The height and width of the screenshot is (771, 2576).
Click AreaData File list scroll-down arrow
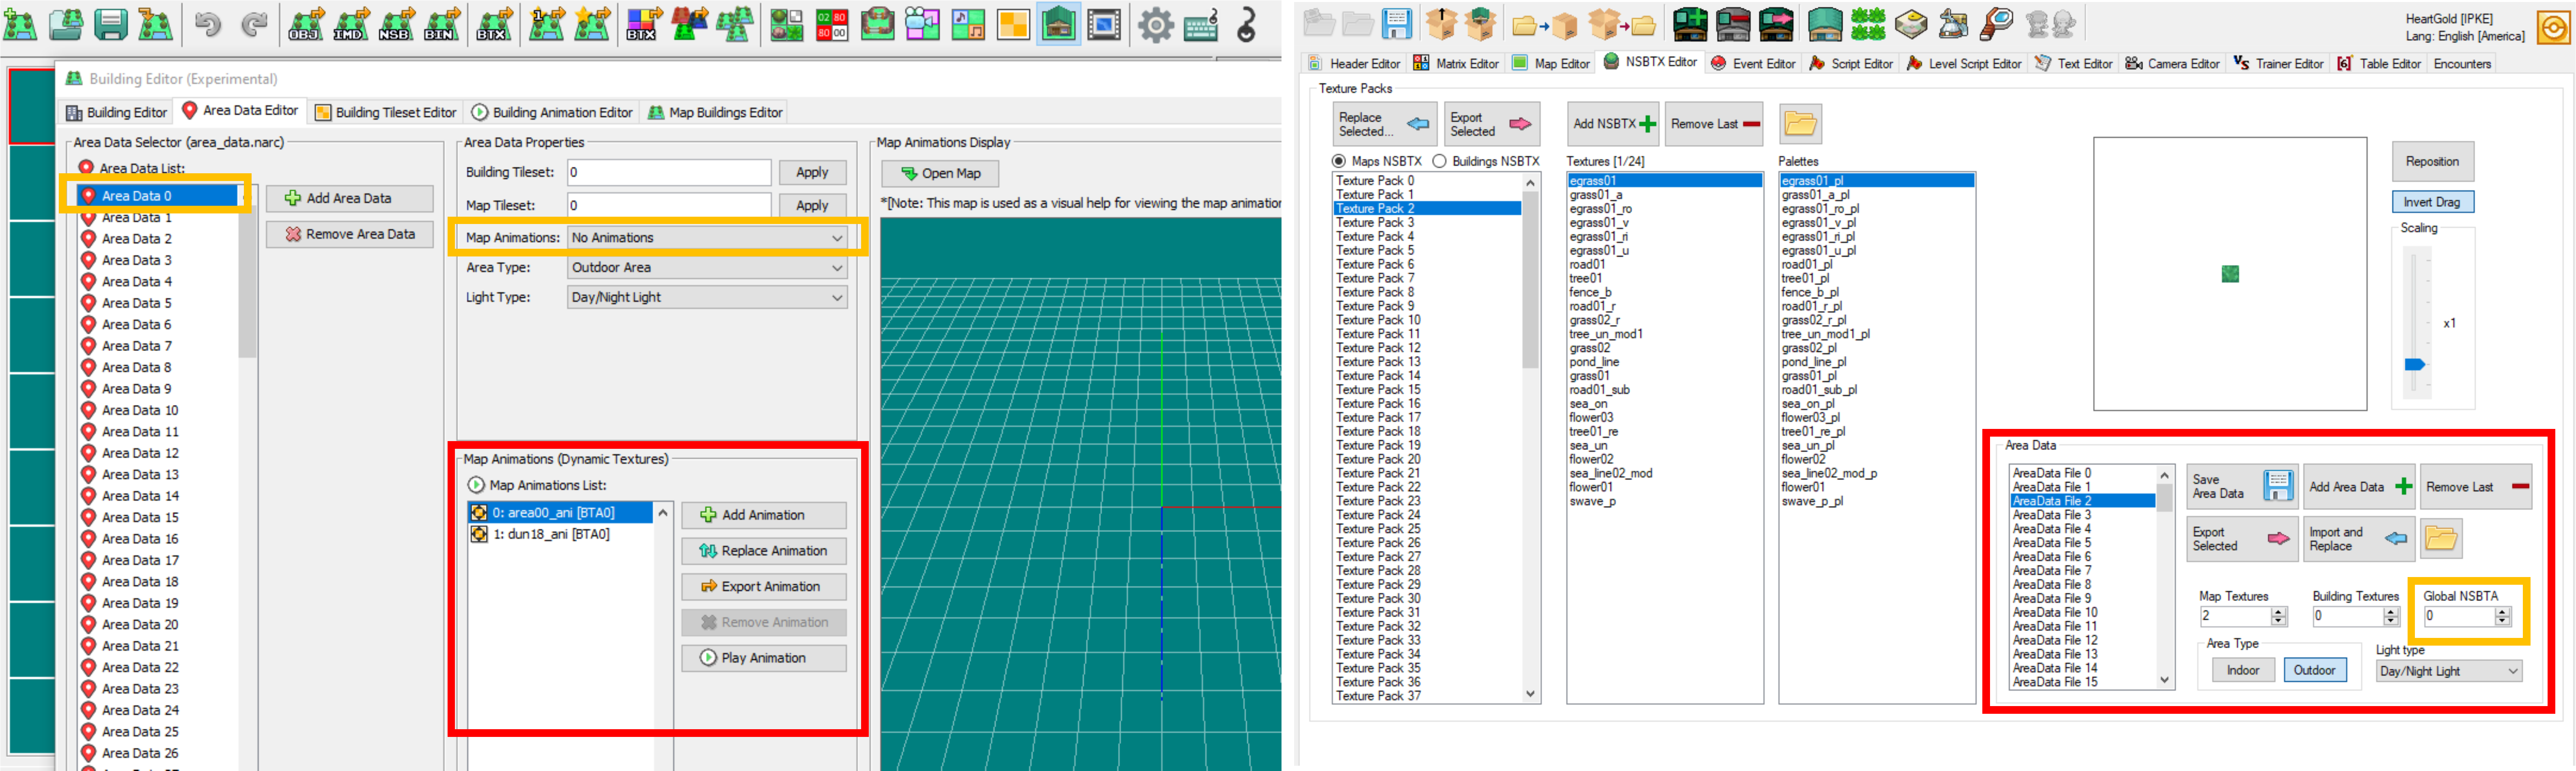[x=2164, y=680]
